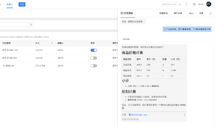The width and height of the screenshot is (215, 127).
Task: Open the Admin user dropdown
Action: [202, 4]
